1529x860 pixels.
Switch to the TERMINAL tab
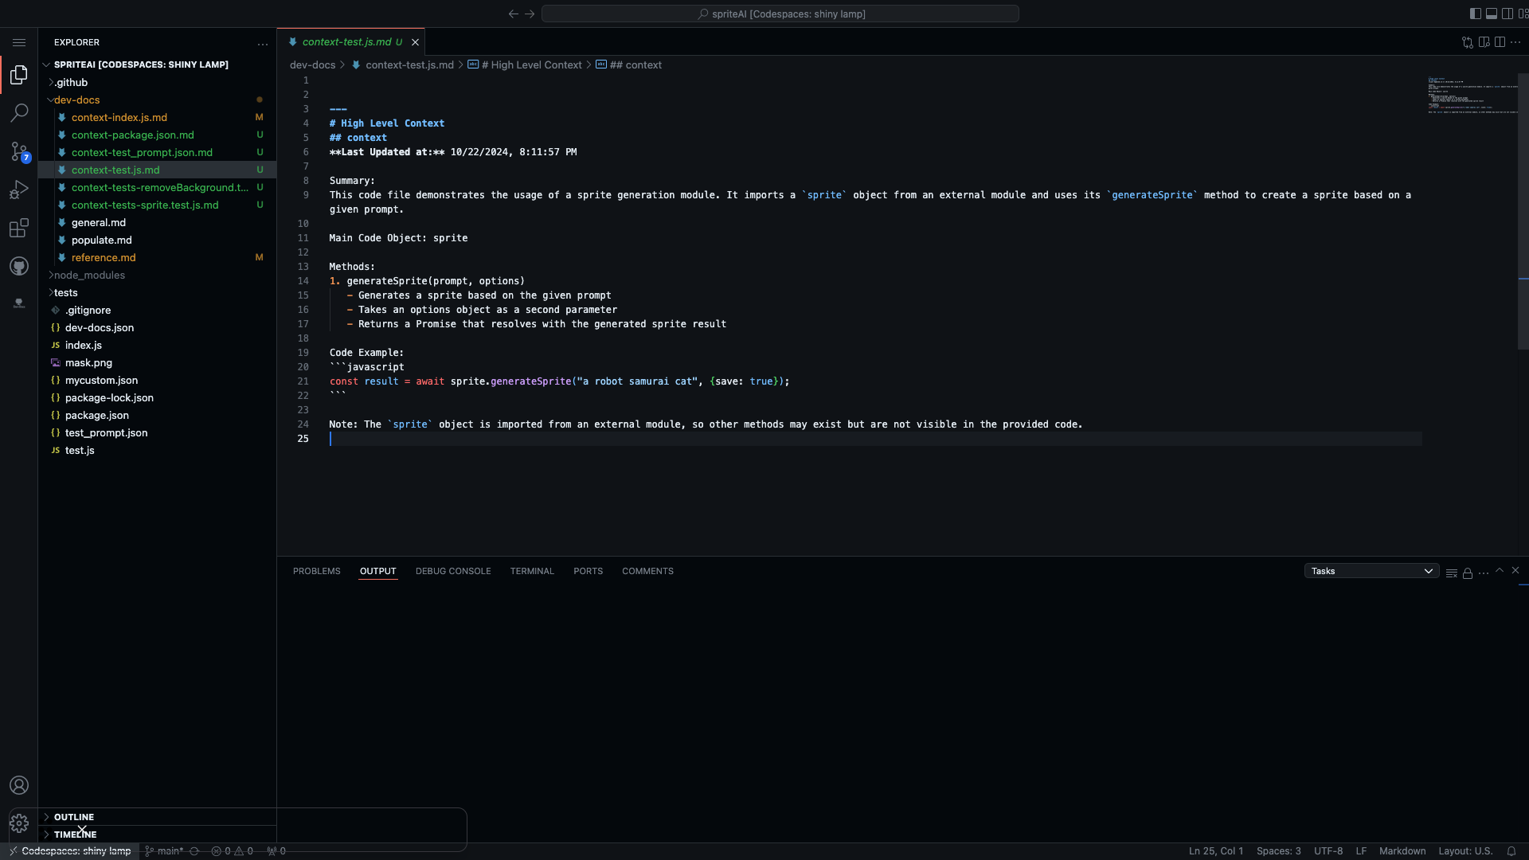tap(532, 571)
